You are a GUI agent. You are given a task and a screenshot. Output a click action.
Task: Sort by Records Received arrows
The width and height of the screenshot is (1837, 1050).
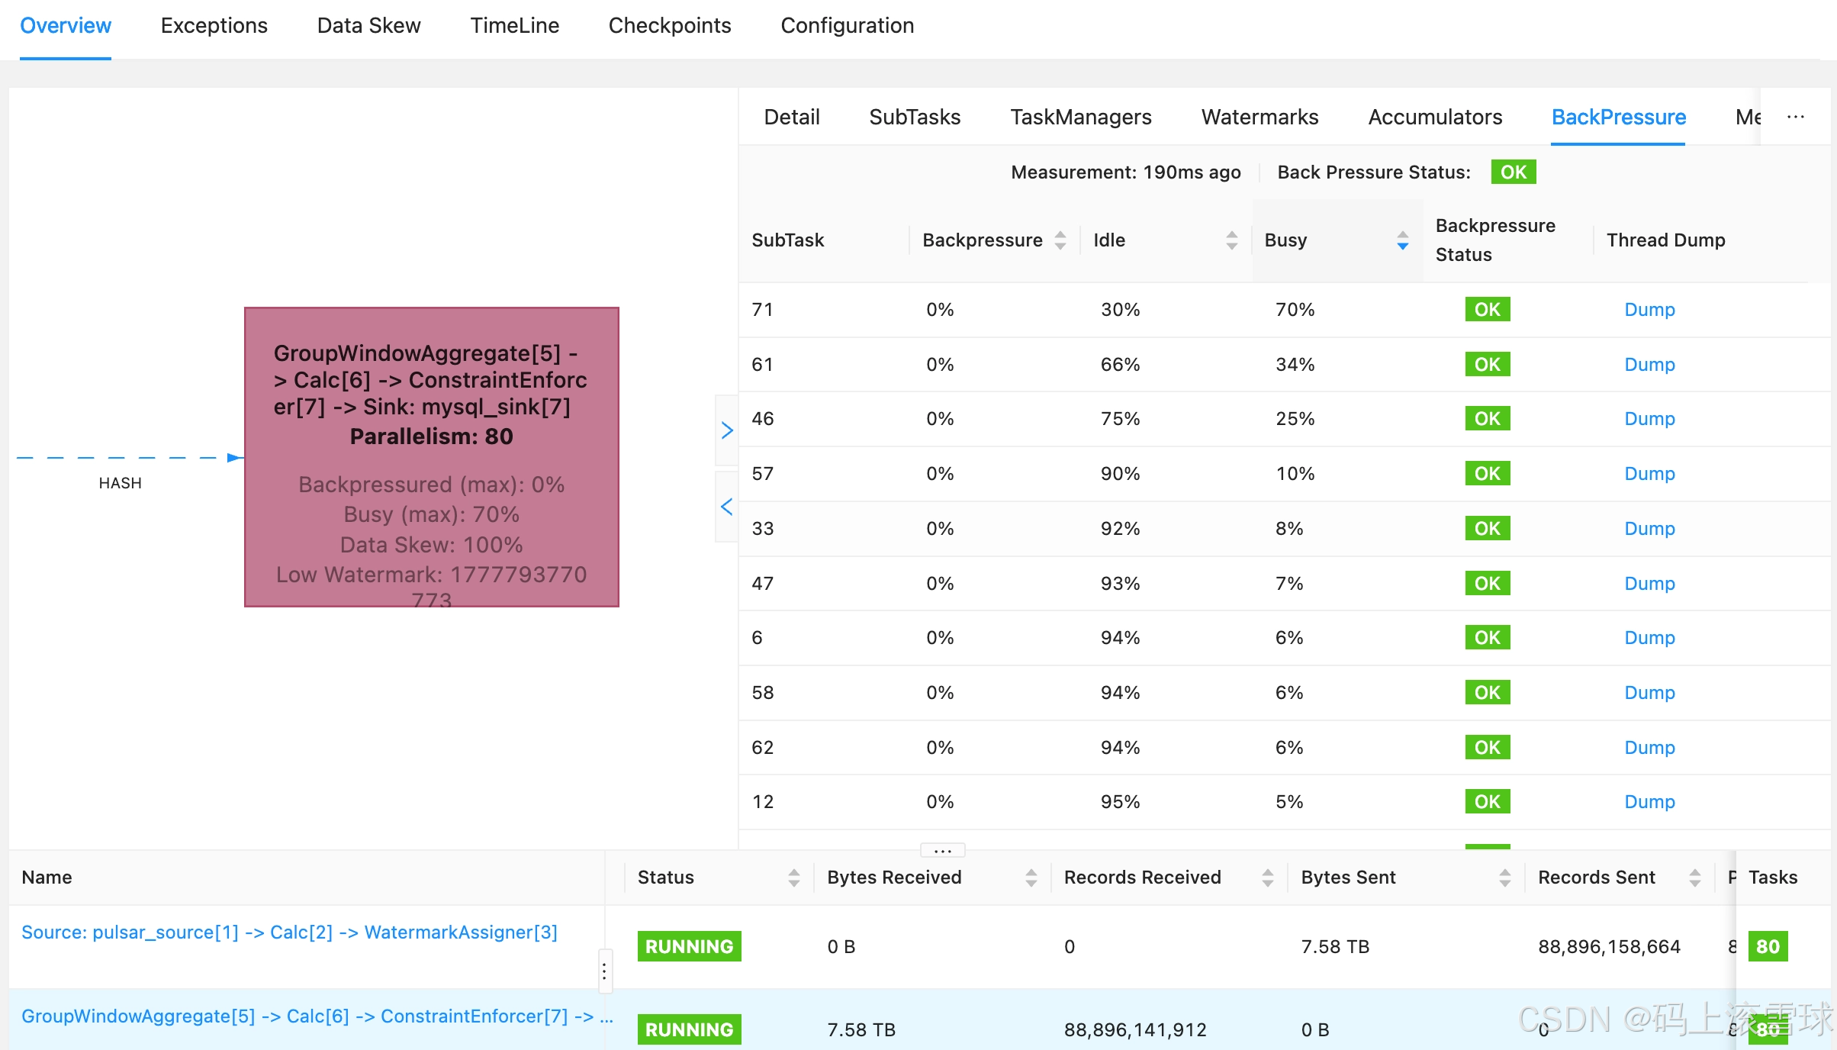(1268, 878)
